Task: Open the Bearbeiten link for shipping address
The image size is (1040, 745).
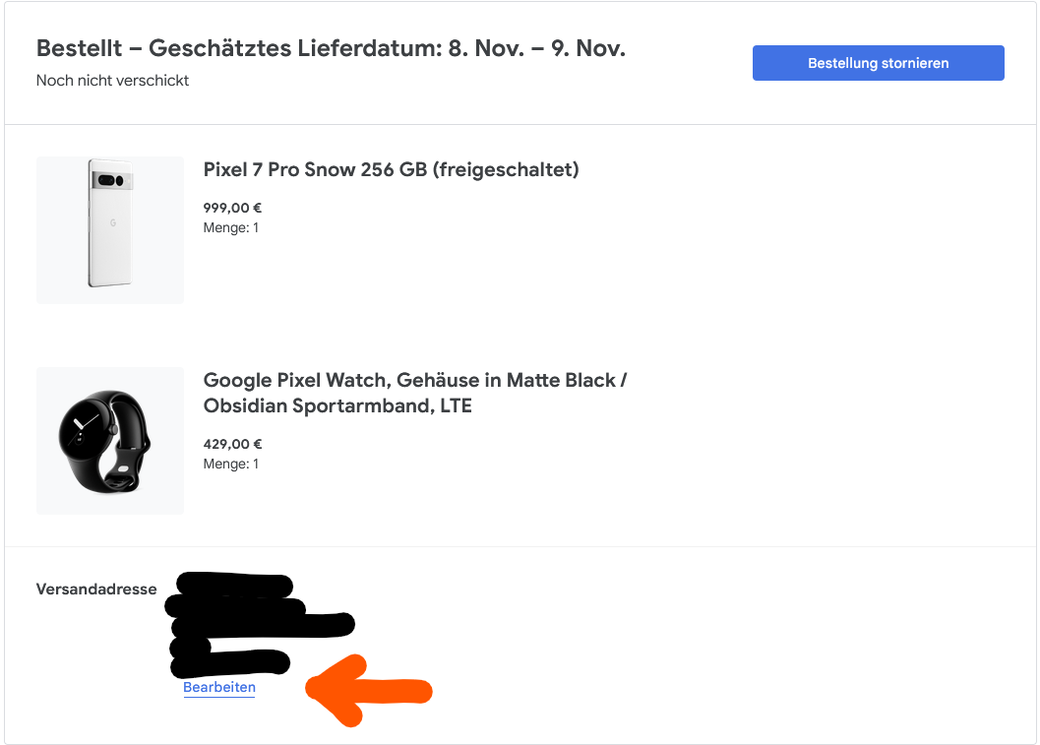Action: coord(219,688)
